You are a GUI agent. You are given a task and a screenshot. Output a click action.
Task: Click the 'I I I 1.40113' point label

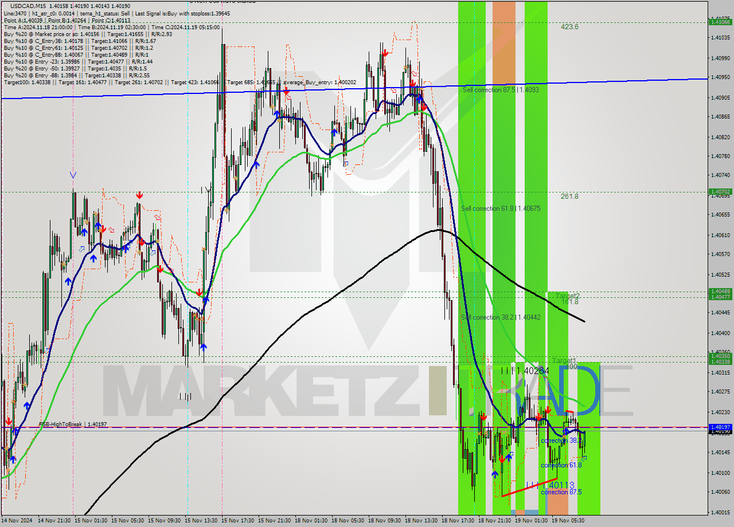[550, 485]
